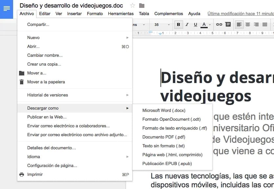Toggle bold formatting
Image resolution: width=274 pixels, height=189 pixels.
pos(179,25)
